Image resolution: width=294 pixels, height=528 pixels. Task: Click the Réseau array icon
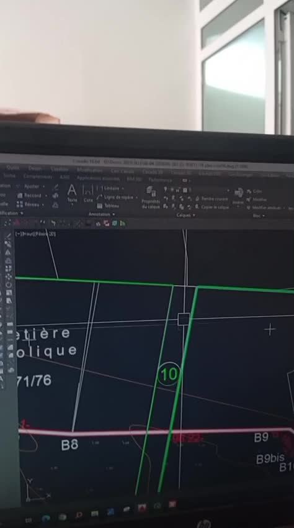coord(20,204)
